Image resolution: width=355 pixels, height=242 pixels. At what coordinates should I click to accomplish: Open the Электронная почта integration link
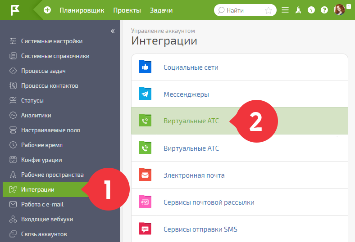[194, 175]
